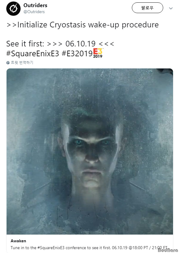Open the #E32019 hashtag
Screen dimensions: 179x253
[77, 53]
